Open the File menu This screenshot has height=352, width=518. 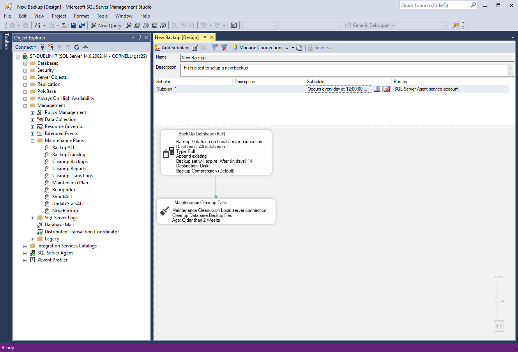[x=7, y=16]
